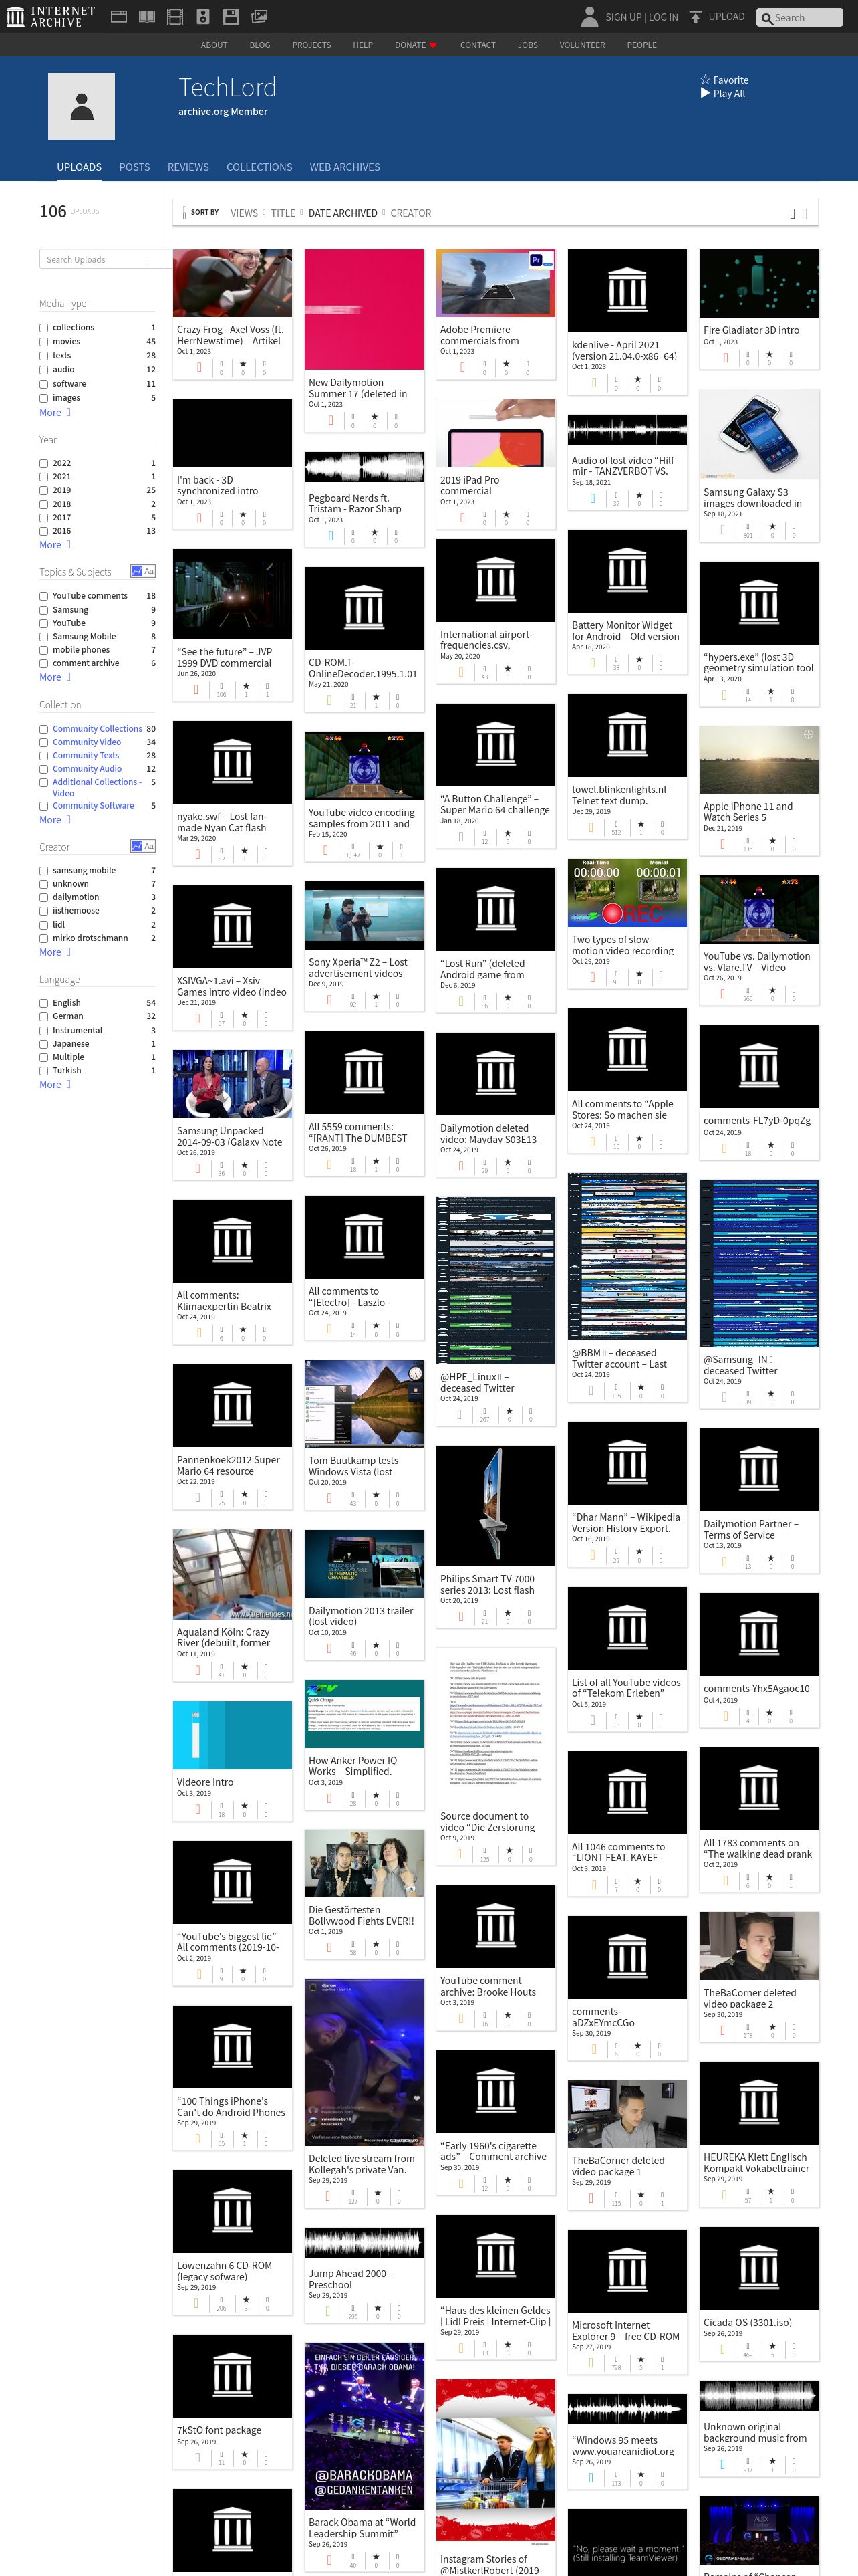Click favorite star on Crazy Frog card
Image resolution: width=858 pixels, height=2576 pixels.
point(243,364)
